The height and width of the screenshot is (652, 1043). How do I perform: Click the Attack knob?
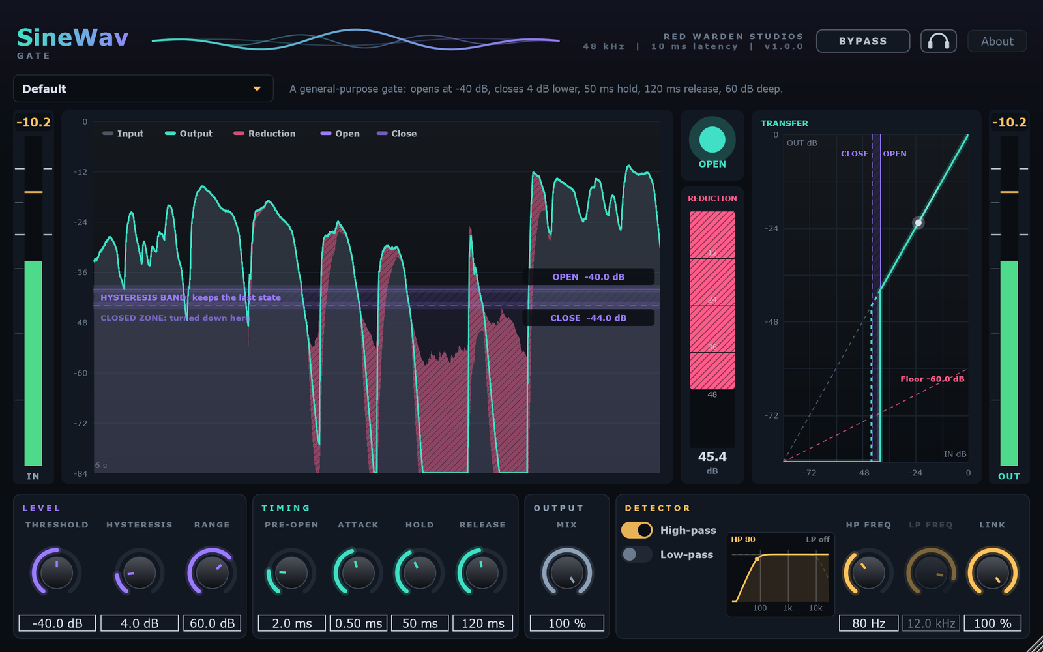click(359, 572)
